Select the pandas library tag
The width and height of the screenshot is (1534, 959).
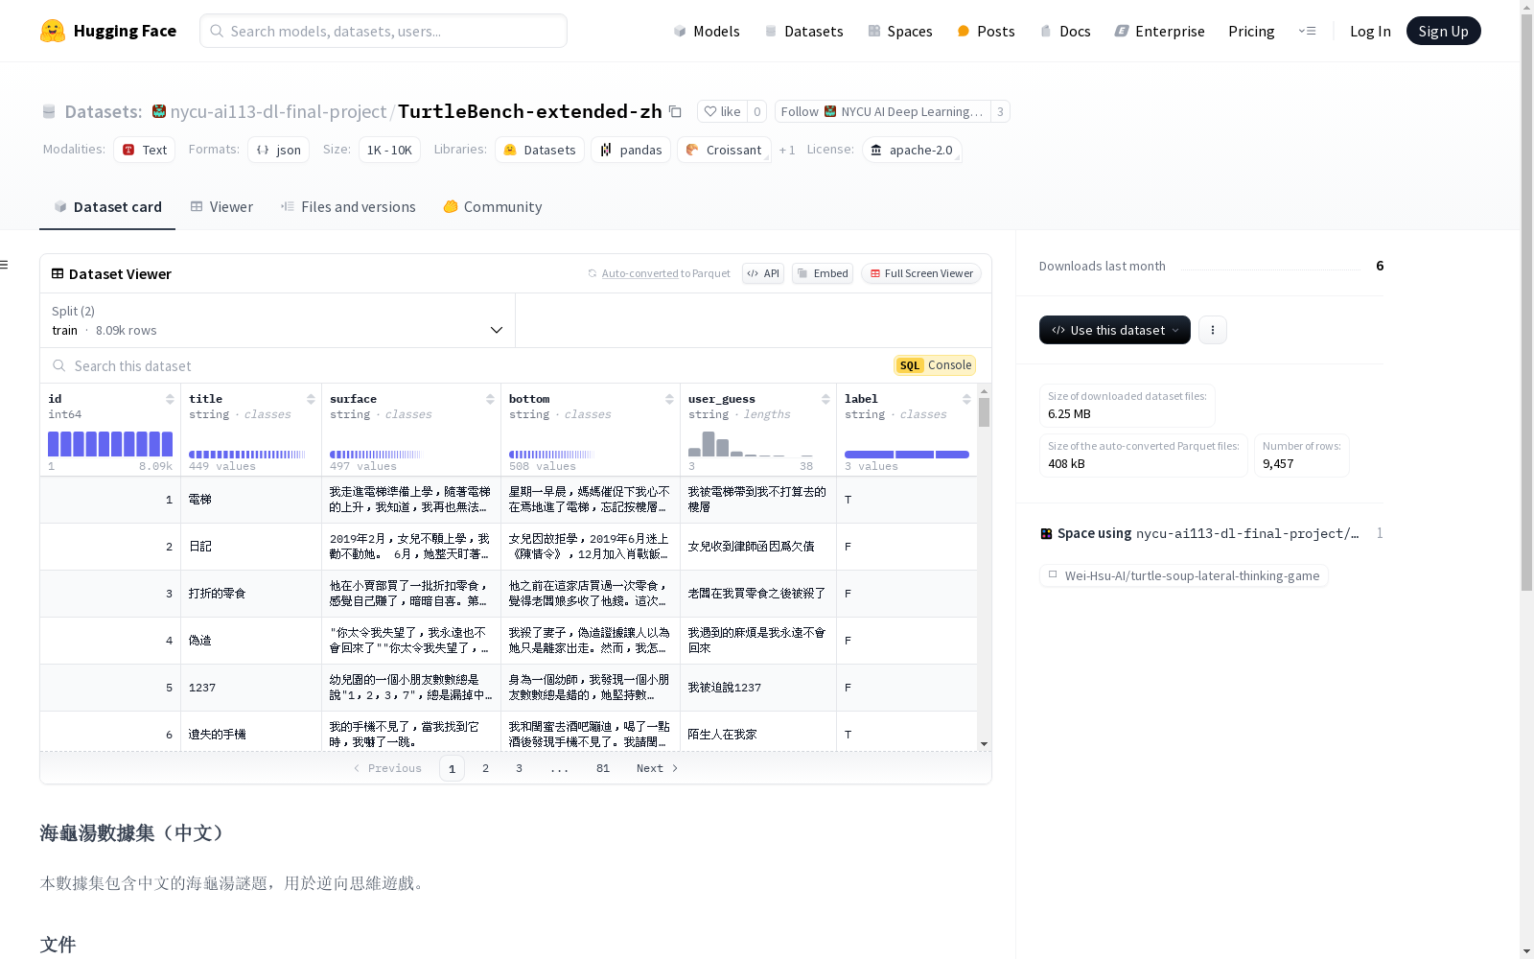[x=631, y=150]
